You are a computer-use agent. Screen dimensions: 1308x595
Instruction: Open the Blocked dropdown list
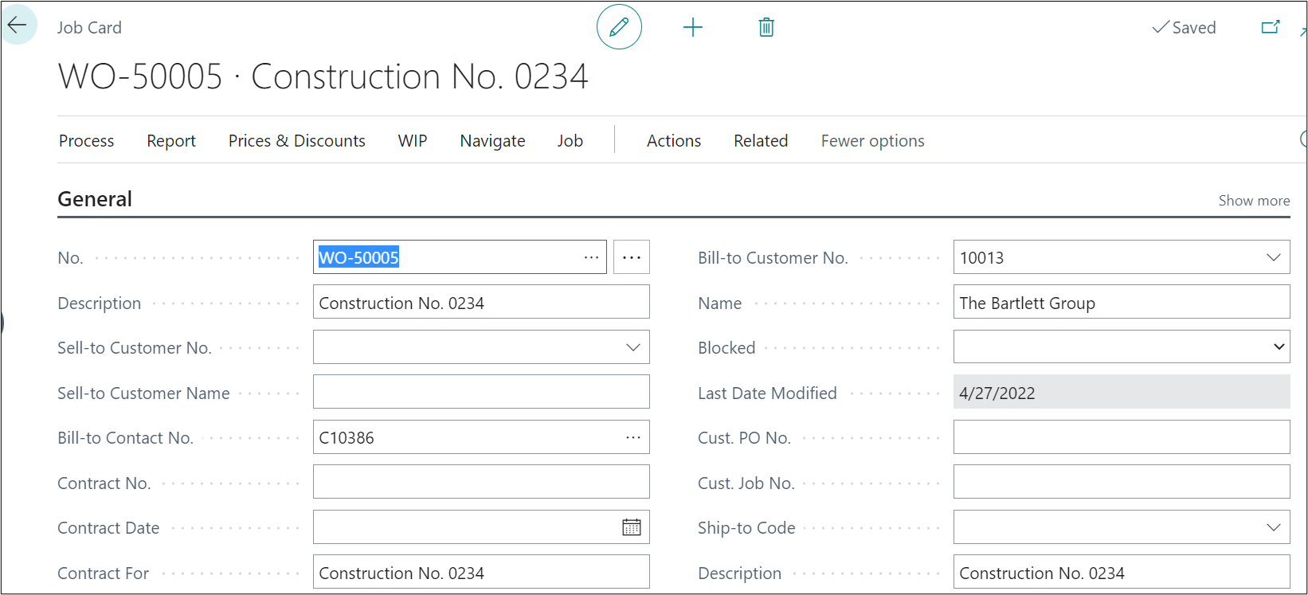point(1279,347)
